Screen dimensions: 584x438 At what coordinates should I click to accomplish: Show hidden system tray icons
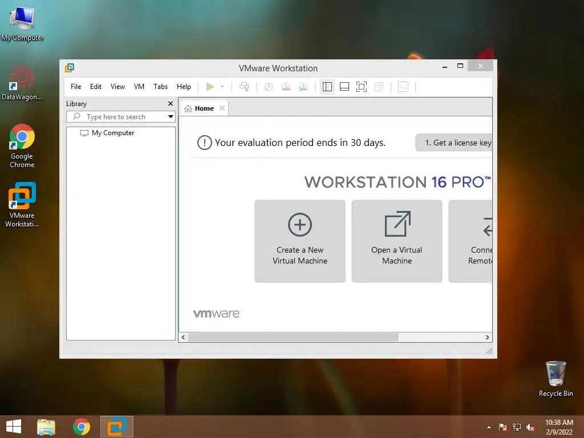point(489,427)
